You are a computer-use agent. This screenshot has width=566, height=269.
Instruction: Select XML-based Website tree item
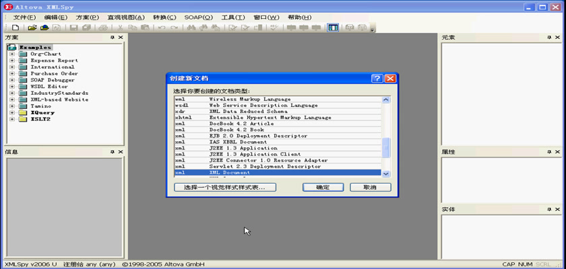coord(59,100)
